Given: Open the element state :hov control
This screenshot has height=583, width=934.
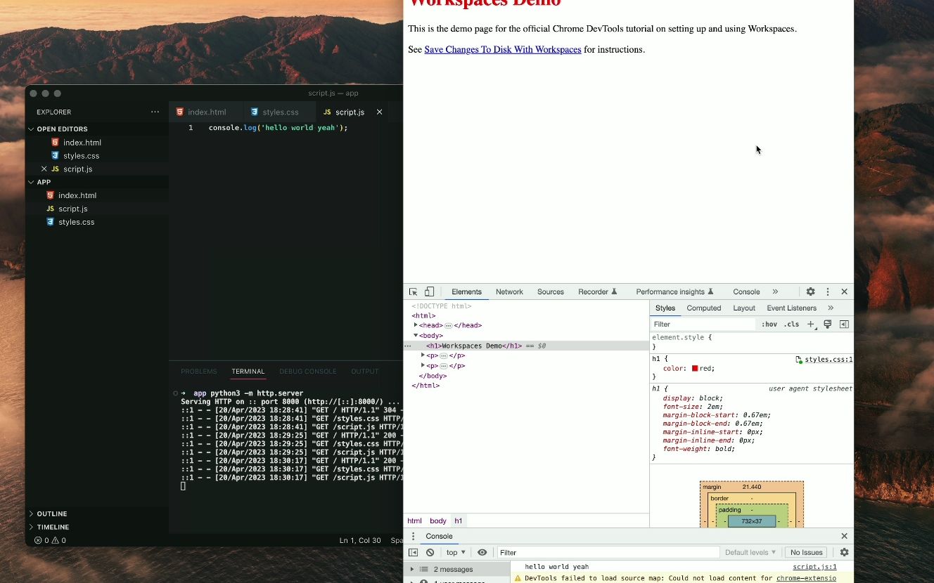Looking at the screenshot, I should [770, 324].
